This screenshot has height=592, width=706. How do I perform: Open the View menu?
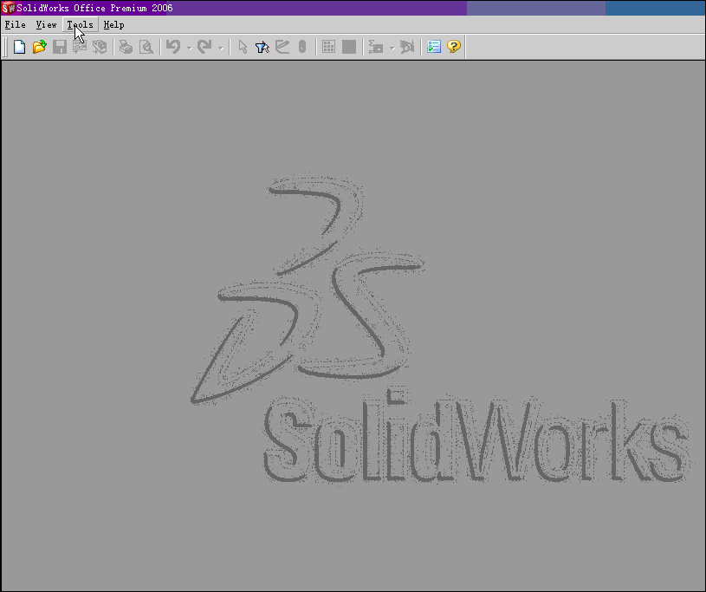click(x=47, y=25)
